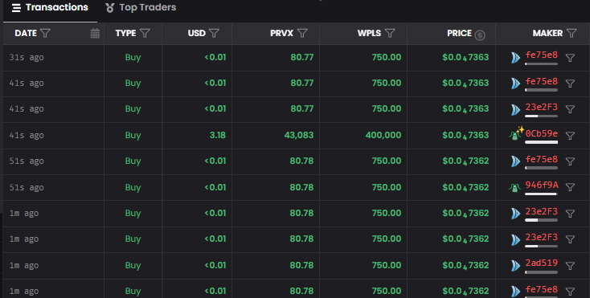Click price in 31s ago row
The height and width of the screenshot is (298, 590).
coord(465,58)
